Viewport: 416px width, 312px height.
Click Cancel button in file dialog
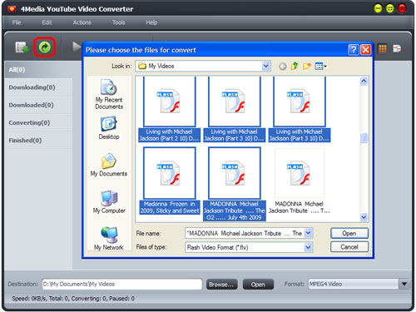[x=349, y=247]
